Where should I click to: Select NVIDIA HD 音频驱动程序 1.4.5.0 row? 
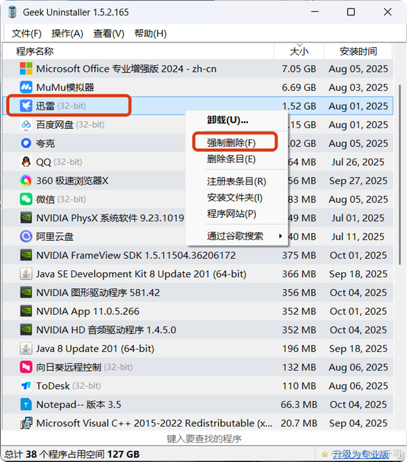198,329
